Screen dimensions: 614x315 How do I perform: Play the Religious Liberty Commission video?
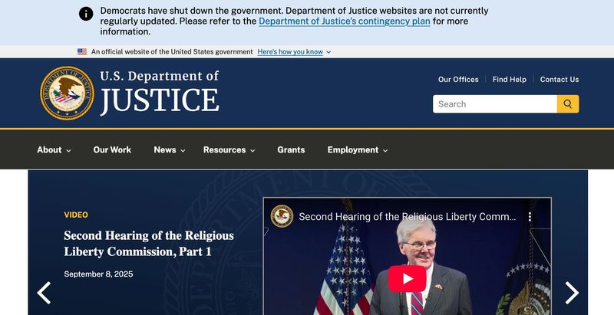point(408,279)
